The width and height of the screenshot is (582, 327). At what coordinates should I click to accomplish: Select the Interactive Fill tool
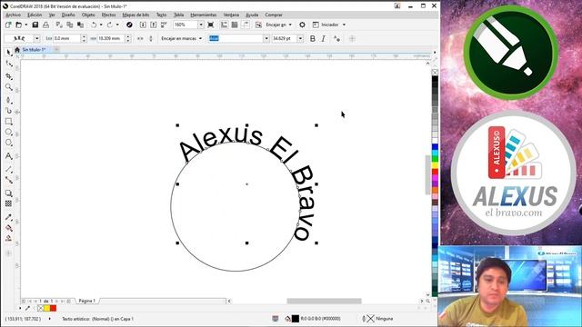[9, 228]
